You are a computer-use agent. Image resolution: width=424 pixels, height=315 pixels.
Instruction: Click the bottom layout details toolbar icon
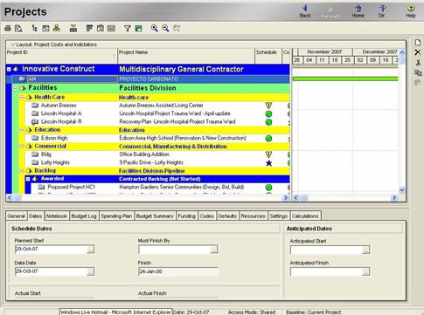click(73, 28)
